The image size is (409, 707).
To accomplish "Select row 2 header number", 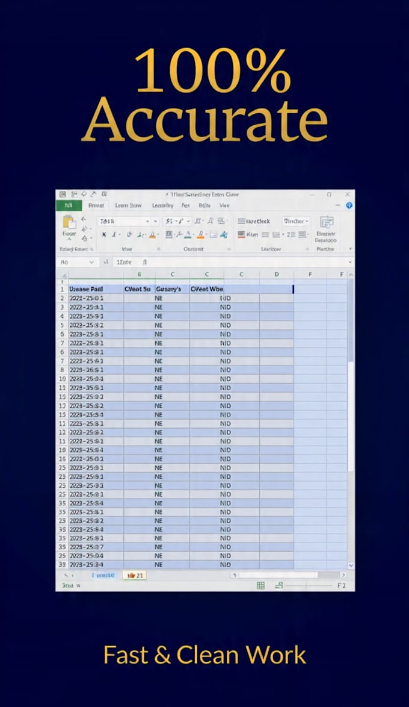I will tap(62, 298).
